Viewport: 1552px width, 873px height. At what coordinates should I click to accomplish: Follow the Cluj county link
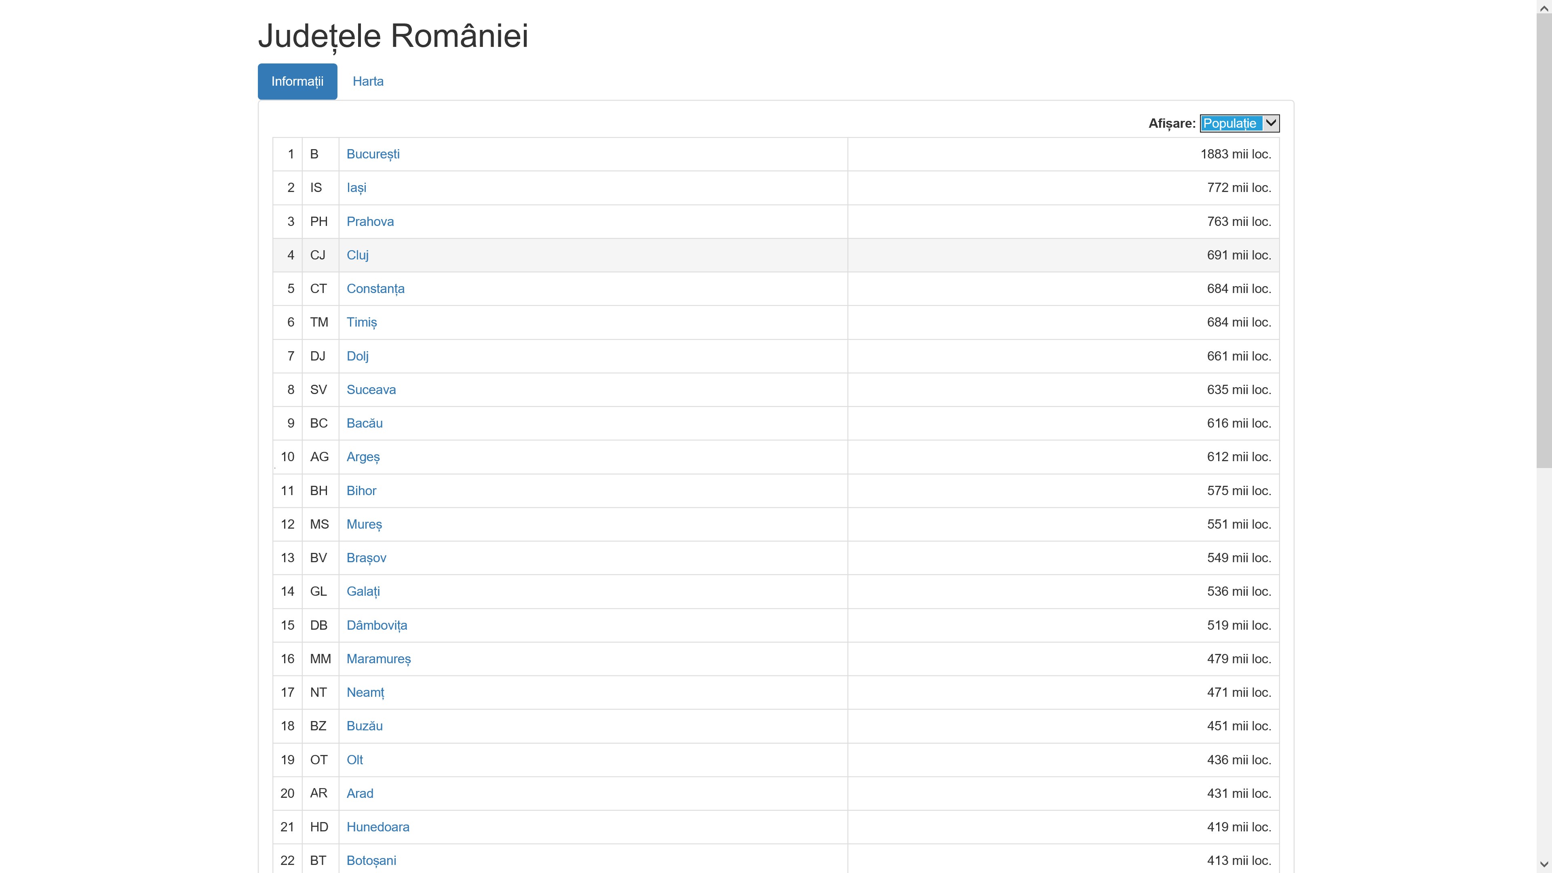point(357,255)
